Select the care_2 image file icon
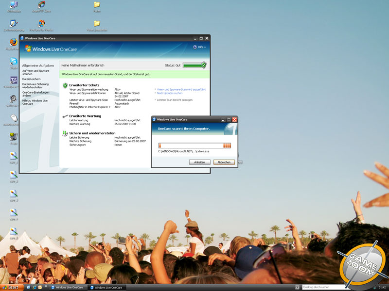389x291 pixels. click(x=14, y=177)
